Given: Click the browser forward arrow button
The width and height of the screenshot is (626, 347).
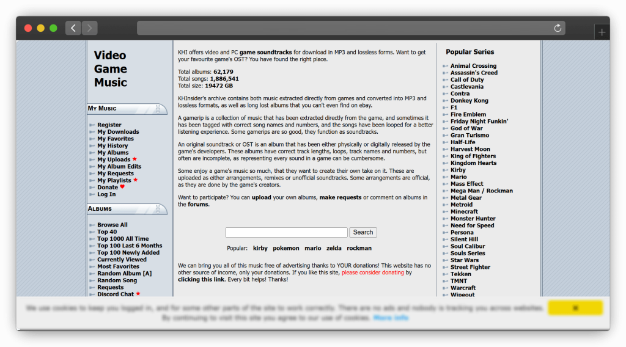Looking at the screenshot, I should [90, 28].
